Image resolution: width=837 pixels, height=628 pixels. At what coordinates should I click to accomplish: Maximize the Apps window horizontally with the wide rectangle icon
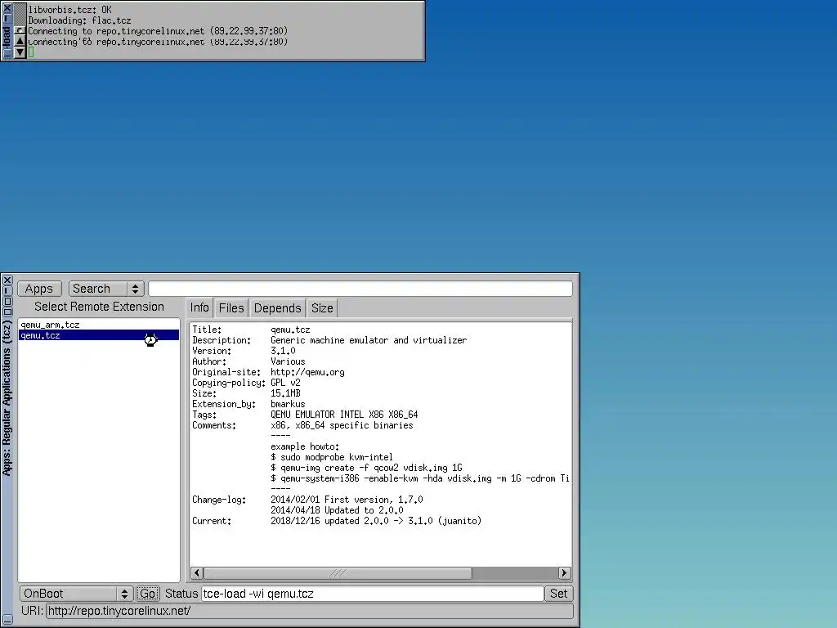pos(7,312)
